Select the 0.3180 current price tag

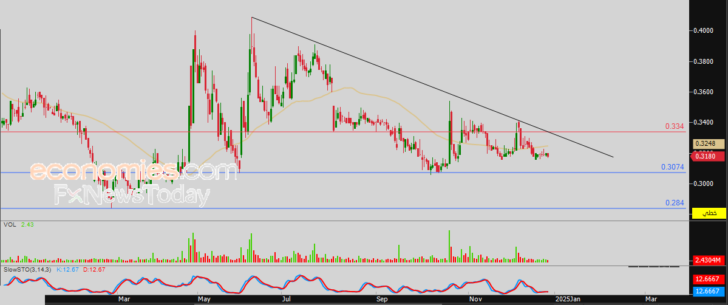click(709, 156)
